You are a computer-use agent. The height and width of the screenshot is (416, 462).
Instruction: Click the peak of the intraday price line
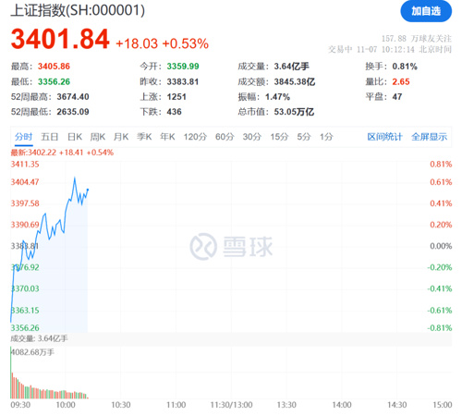pyautogui.click(x=75, y=177)
